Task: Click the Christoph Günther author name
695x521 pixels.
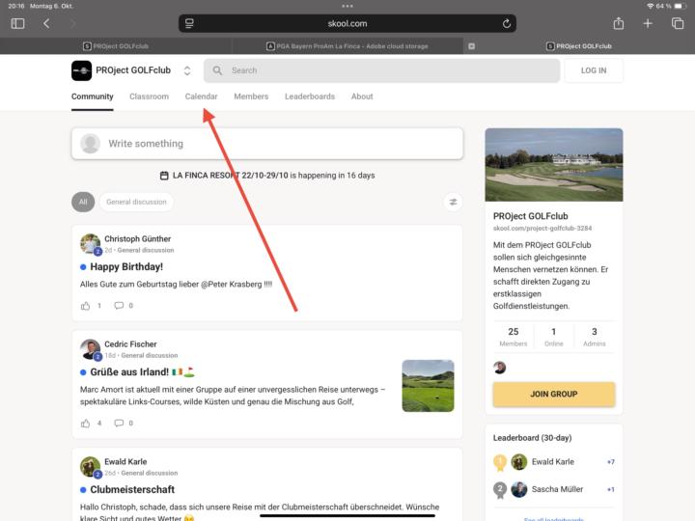Action: point(137,239)
